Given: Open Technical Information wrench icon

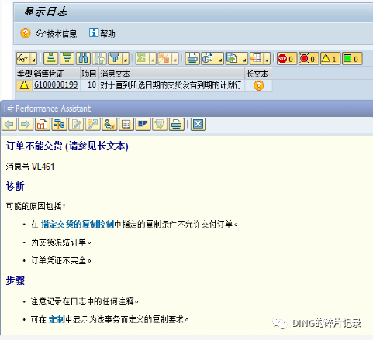Looking at the screenshot, I should pos(59,125).
